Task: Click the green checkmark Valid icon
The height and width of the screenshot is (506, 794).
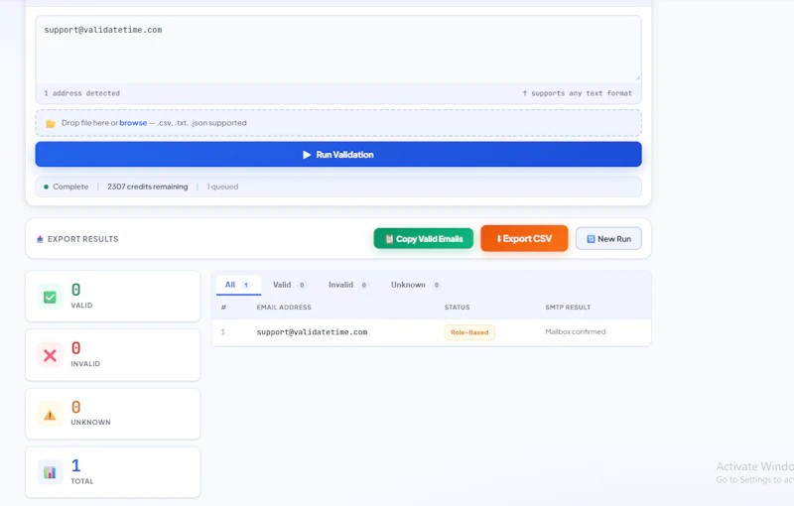Action: coord(50,297)
